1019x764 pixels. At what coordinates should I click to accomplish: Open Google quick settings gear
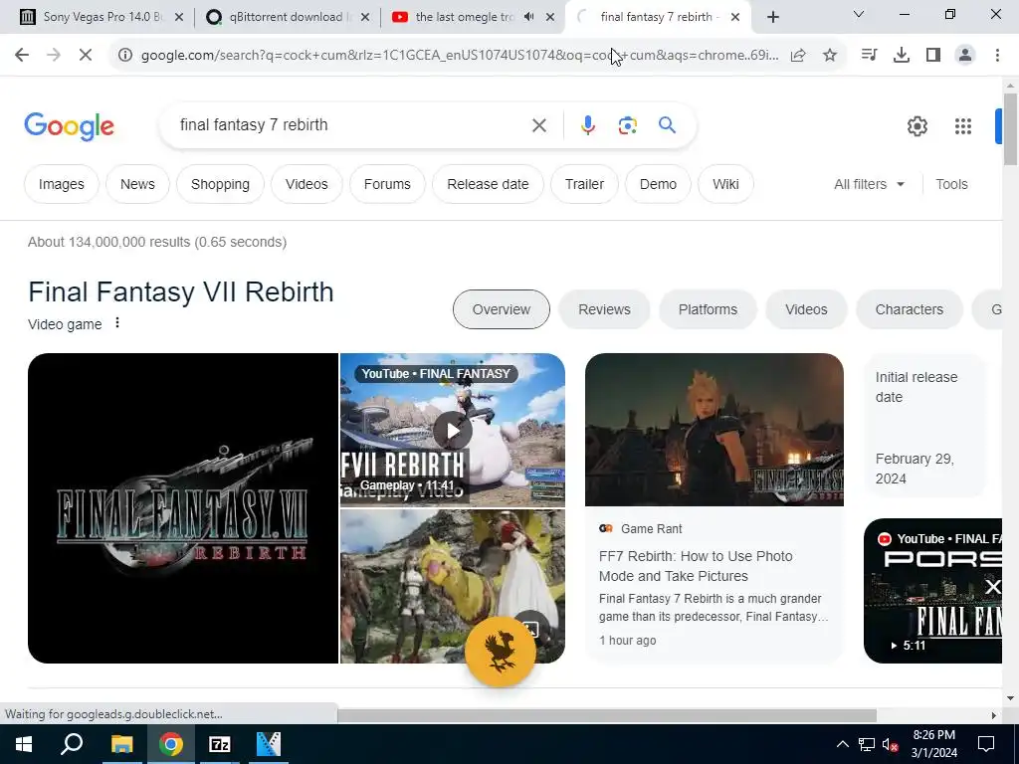coord(917,126)
